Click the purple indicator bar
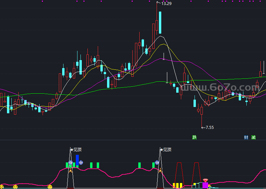The width and height of the screenshot is (266, 189). [x=205, y=185]
